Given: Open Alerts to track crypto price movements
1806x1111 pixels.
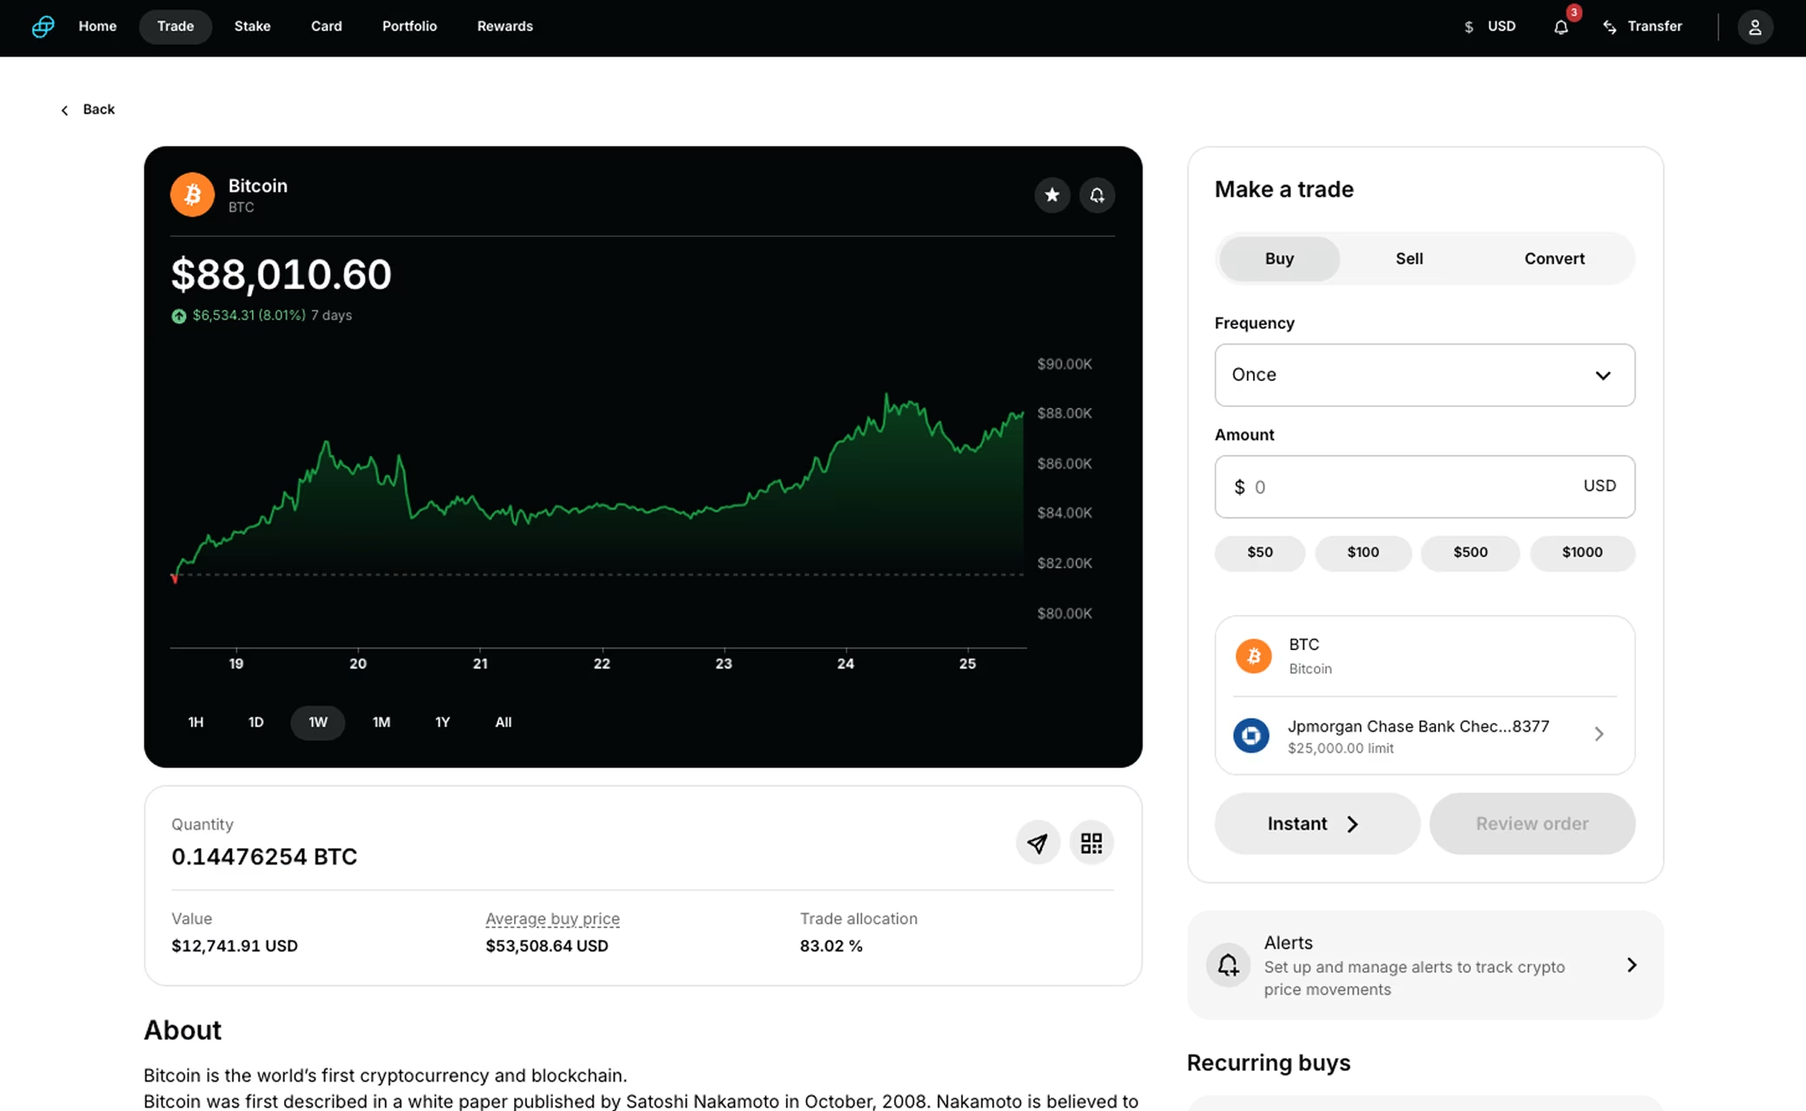Looking at the screenshot, I should pyautogui.click(x=1424, y=965).
